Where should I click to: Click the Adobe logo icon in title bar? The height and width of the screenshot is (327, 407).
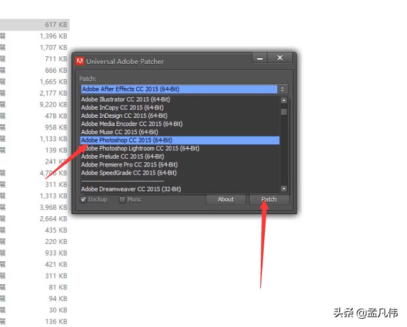(80, 62)
